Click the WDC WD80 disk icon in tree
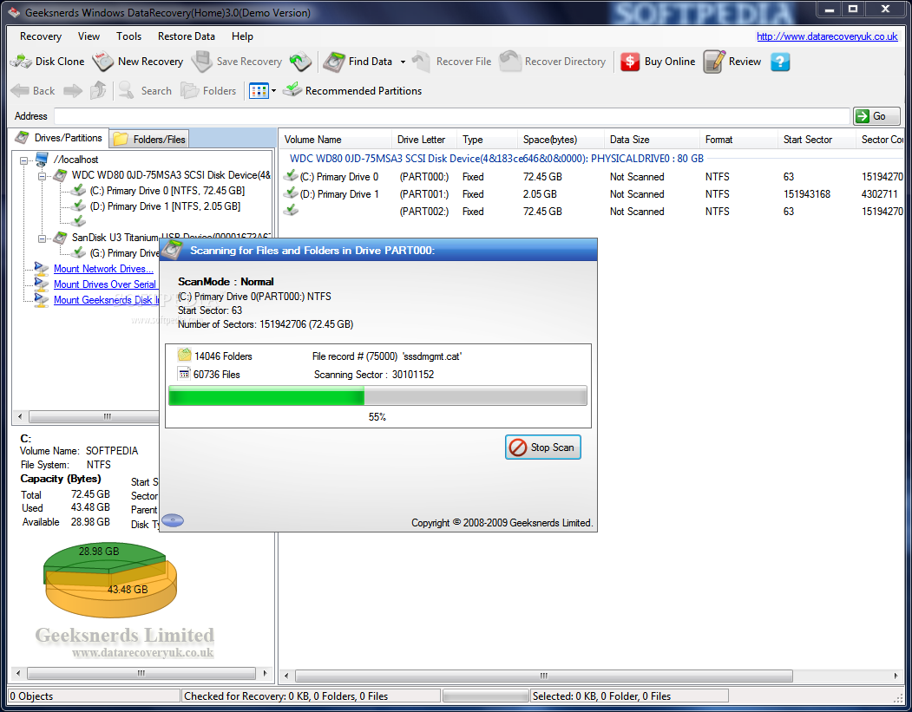Viewport: 912px width, 712px height. click(60, 175)
